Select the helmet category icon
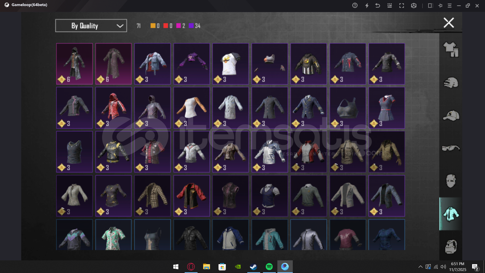 coord(451,82)
